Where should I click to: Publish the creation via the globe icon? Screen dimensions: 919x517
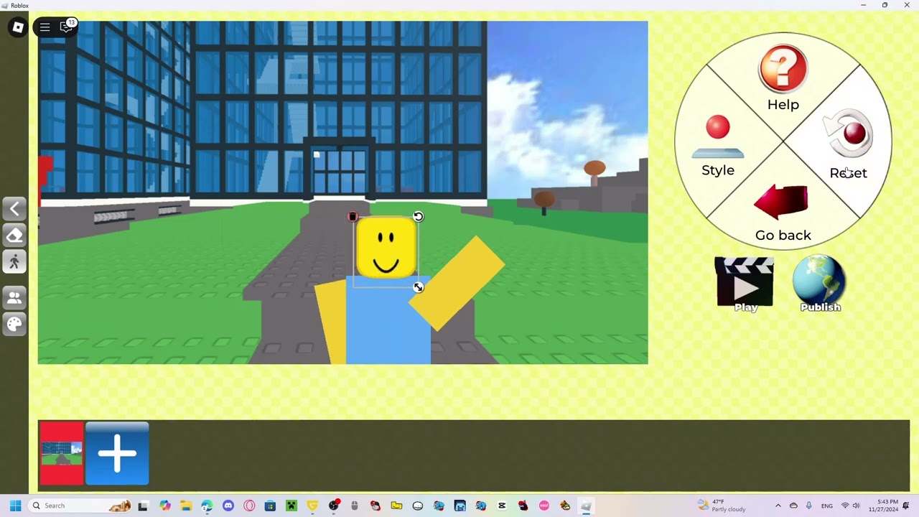point(820,284)
